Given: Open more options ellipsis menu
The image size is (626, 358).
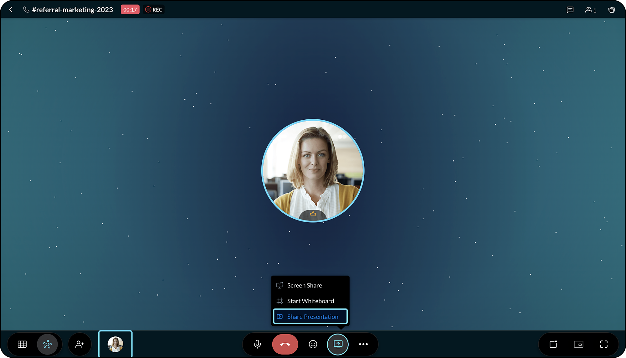Looking at the screenshot, I should click(363, 344).
